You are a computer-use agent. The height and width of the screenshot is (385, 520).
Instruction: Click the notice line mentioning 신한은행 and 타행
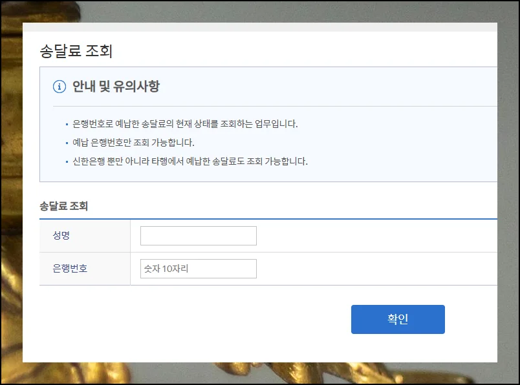(x=190, y=161)
